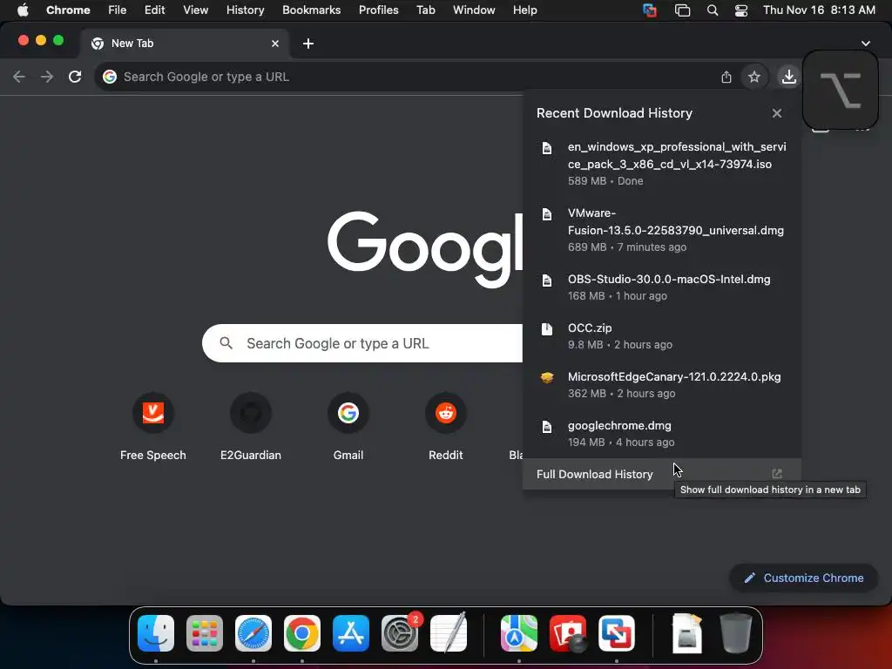Viewport: 892px width, 669px height.
Task: Open googlechrome.dmg download entry
Action: pyautogui.click(x=662, y=434)
